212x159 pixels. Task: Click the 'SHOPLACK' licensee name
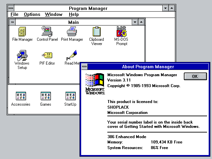pos(118,107)
